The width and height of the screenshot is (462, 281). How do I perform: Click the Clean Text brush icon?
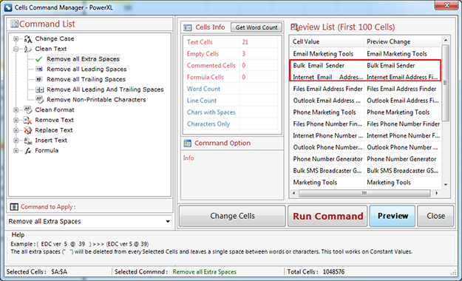(27, 49)
